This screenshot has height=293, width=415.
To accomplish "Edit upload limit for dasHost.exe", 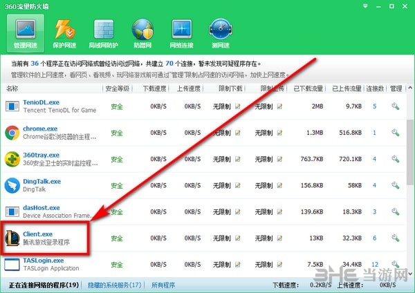I will (279, 211).
